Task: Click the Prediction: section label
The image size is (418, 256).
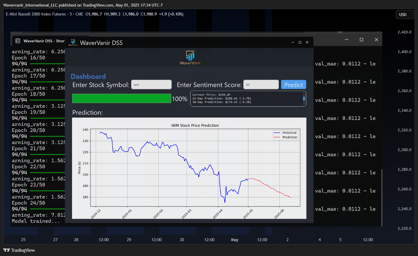Action: [87, 113]
